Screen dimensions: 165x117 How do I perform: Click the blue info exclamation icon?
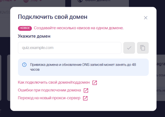(24, 65)
